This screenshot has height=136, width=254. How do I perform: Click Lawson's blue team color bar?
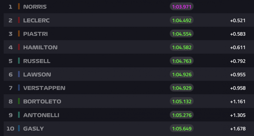tap(19, 74)
